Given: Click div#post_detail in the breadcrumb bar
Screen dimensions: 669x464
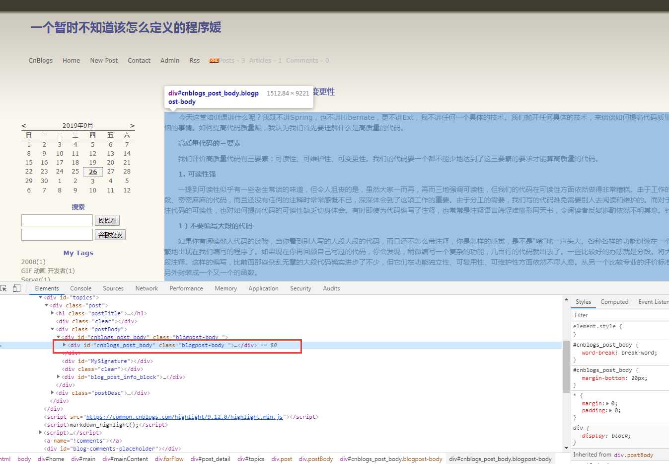Looking at the screenshot, I should (211, 459).
